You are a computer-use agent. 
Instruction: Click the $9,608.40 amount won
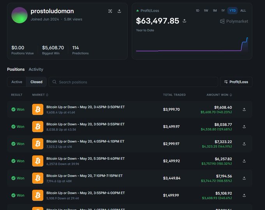point(223,107)
